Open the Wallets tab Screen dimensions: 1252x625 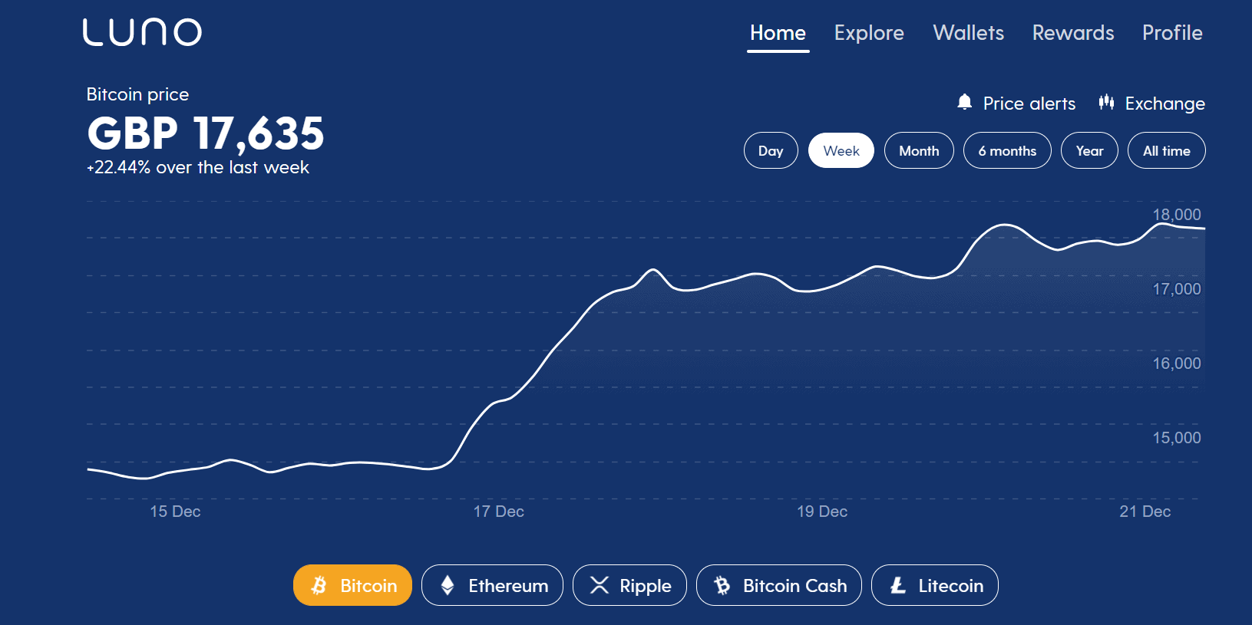pos(968,33)
